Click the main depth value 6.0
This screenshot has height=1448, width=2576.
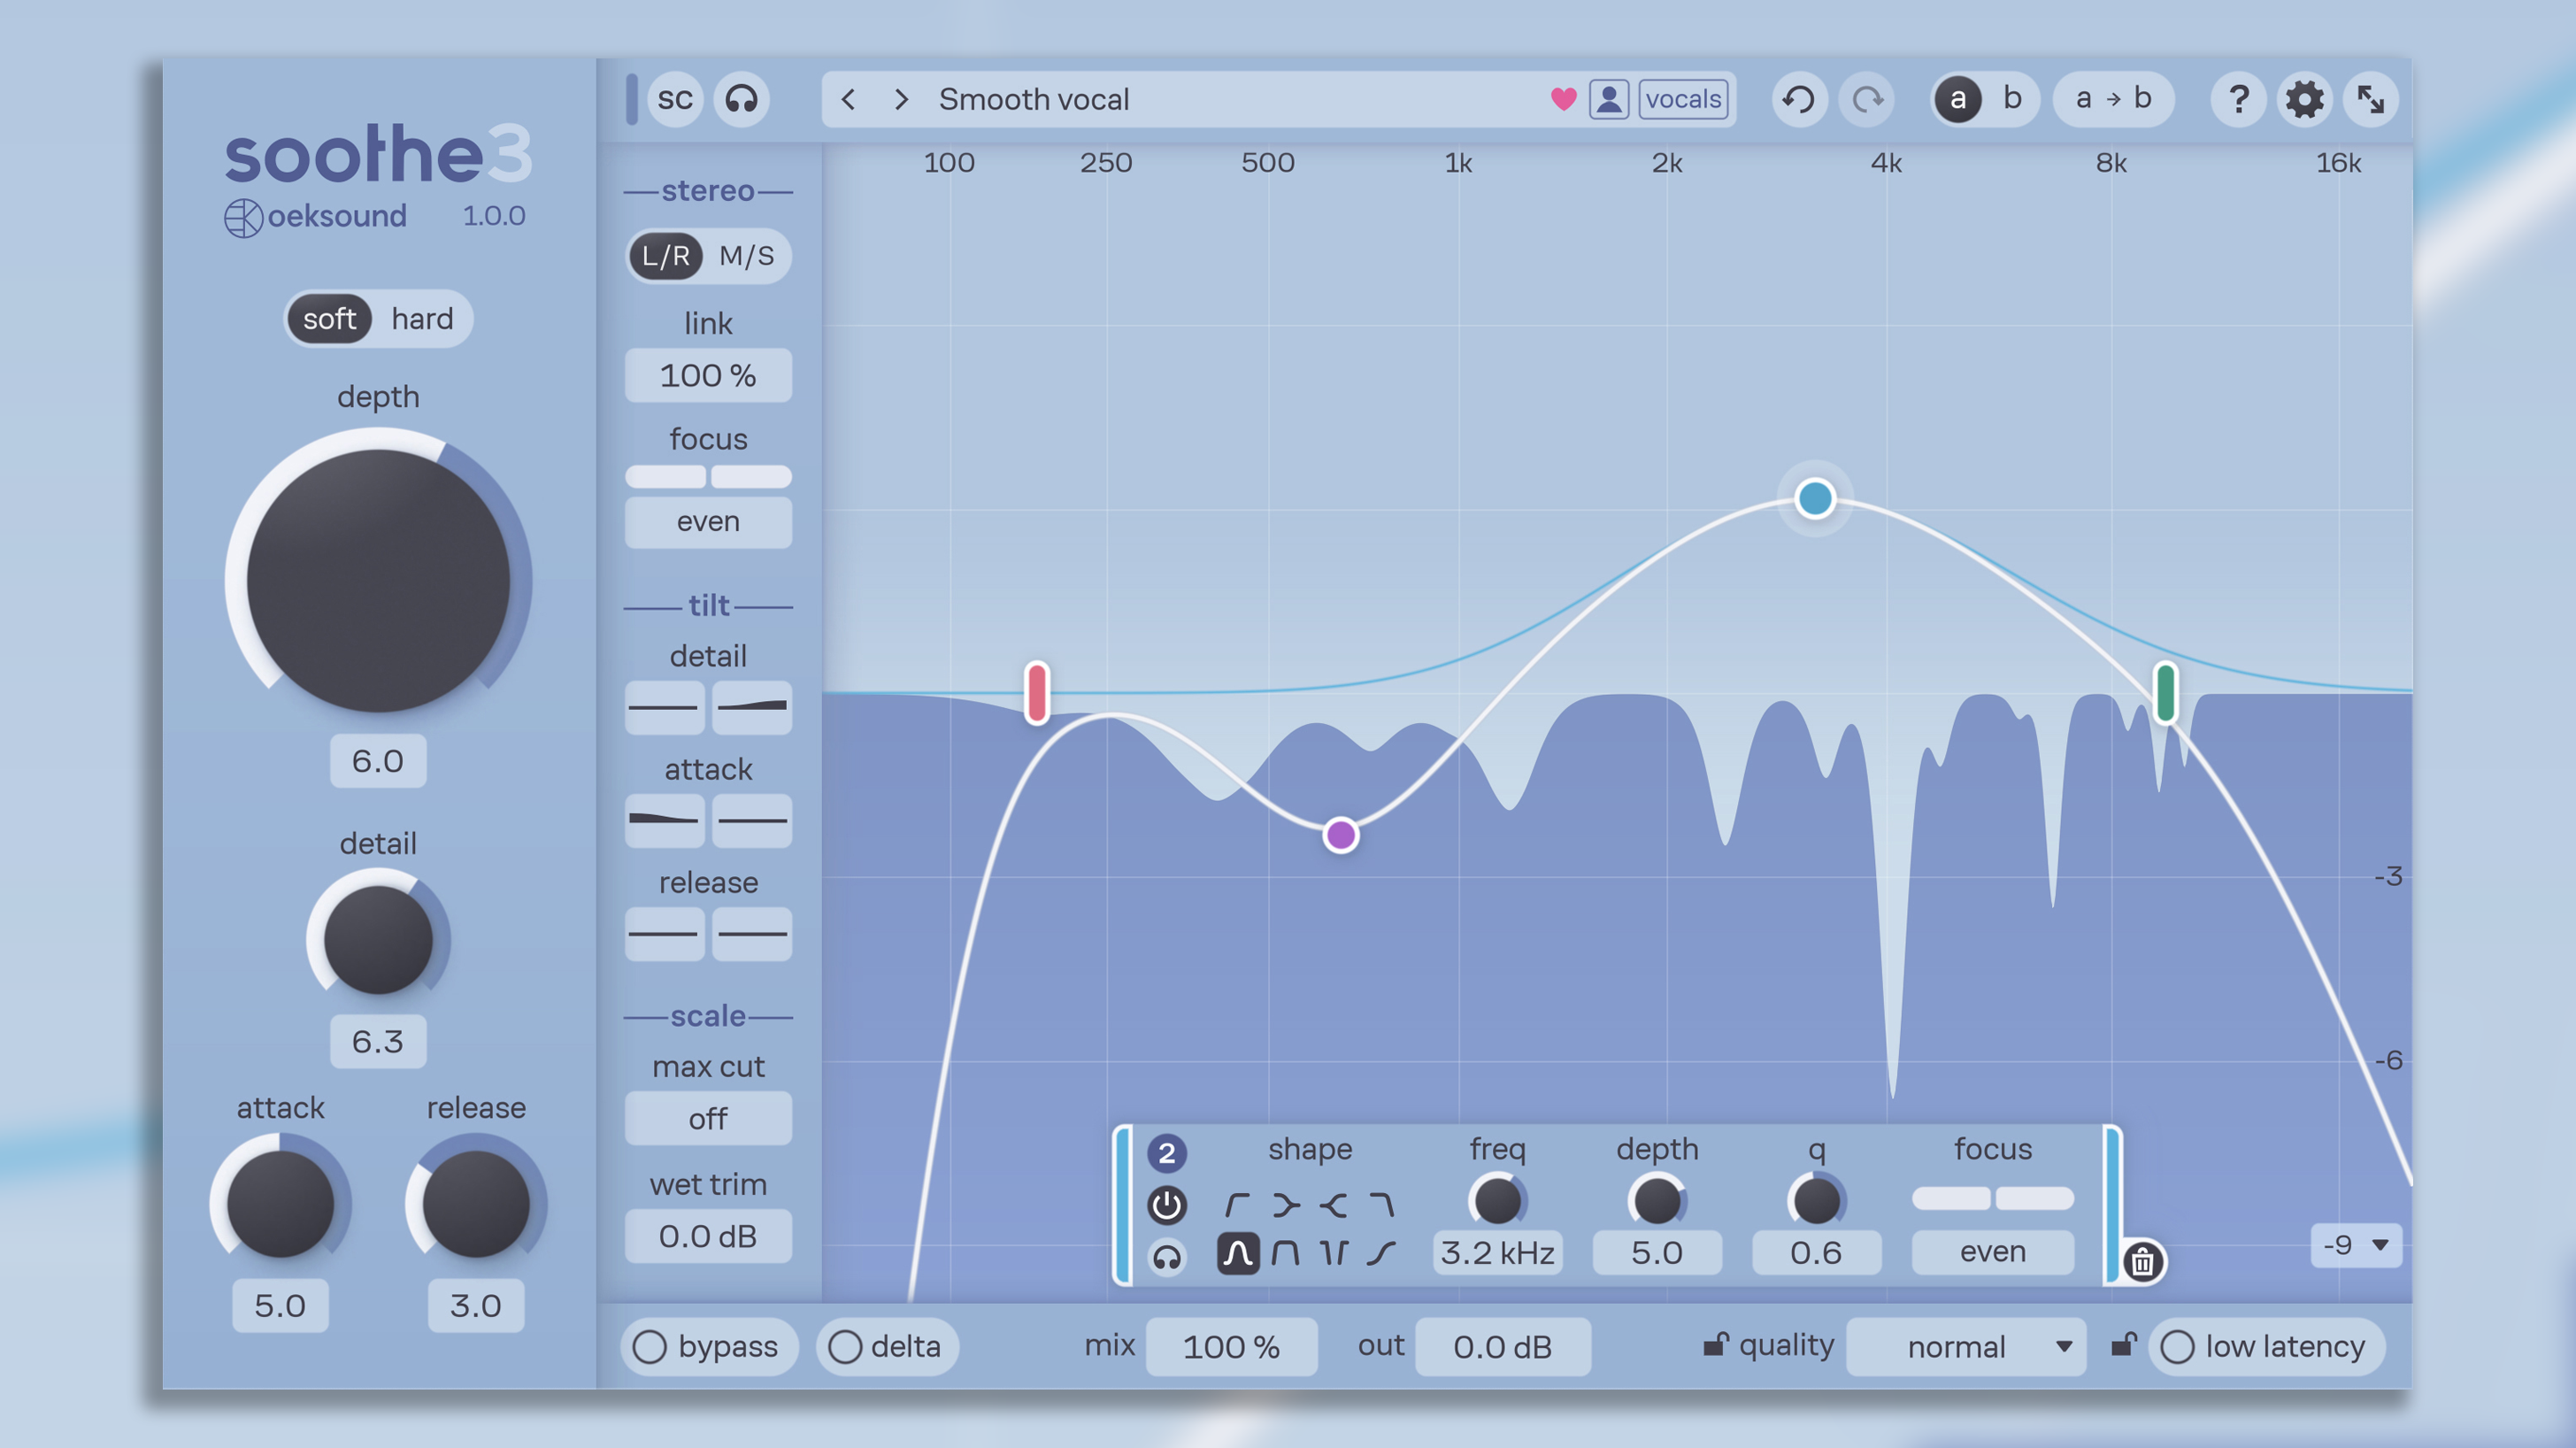tap(378, 761)
